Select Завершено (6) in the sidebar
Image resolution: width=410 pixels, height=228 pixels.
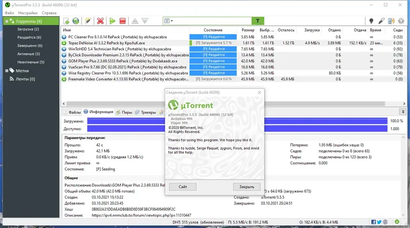point(30,46)
